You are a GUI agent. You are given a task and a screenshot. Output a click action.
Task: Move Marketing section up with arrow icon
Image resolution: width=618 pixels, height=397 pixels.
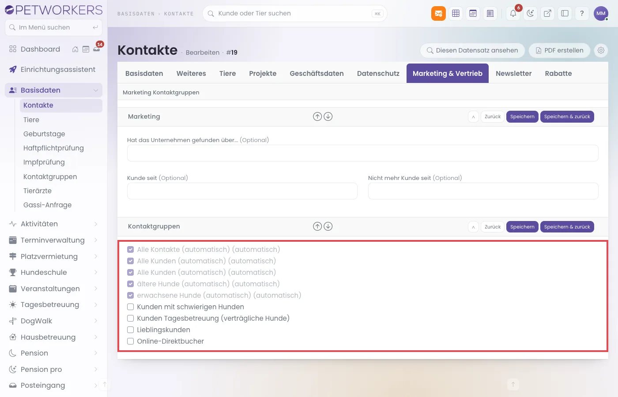tap(317, 116)
